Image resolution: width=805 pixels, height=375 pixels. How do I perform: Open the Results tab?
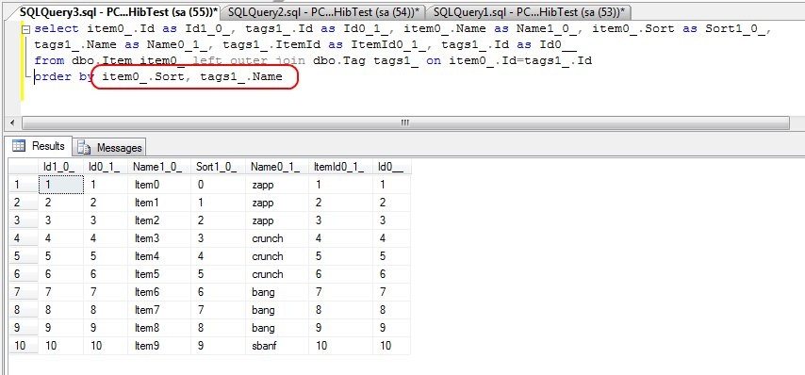click(39, 146)
